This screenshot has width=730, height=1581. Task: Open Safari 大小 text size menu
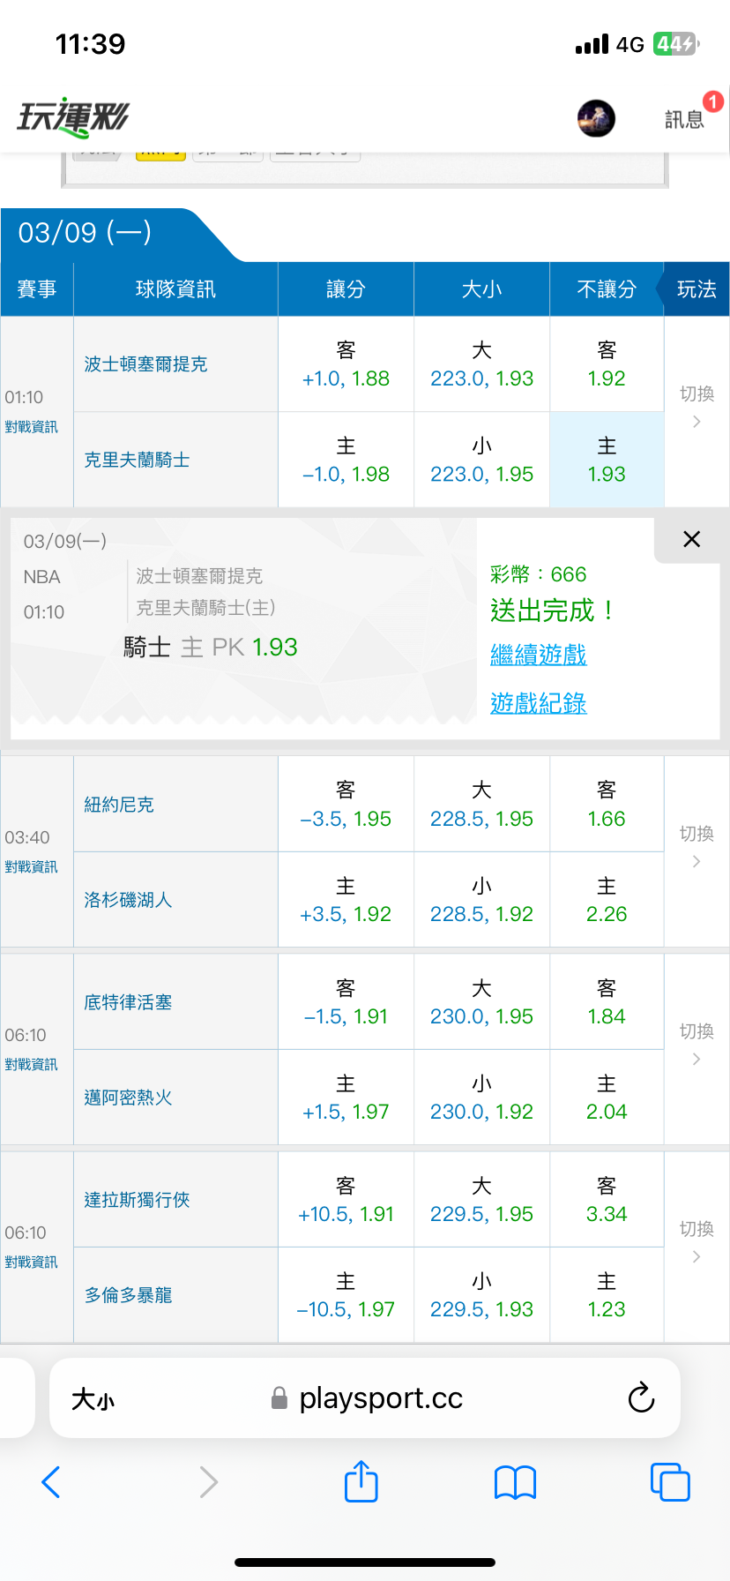click(x=93, y=1399)
